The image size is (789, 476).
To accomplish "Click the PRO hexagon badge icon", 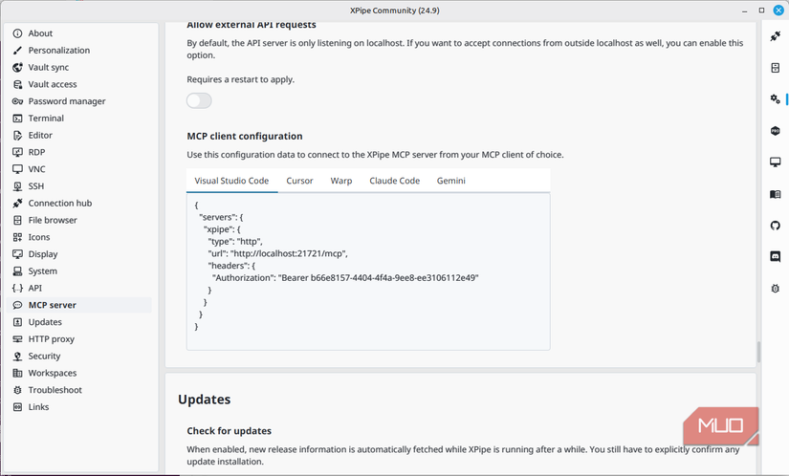I will (776, 131).
